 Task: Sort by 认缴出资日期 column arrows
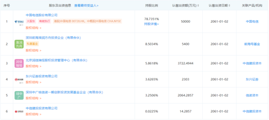(229, 6)
